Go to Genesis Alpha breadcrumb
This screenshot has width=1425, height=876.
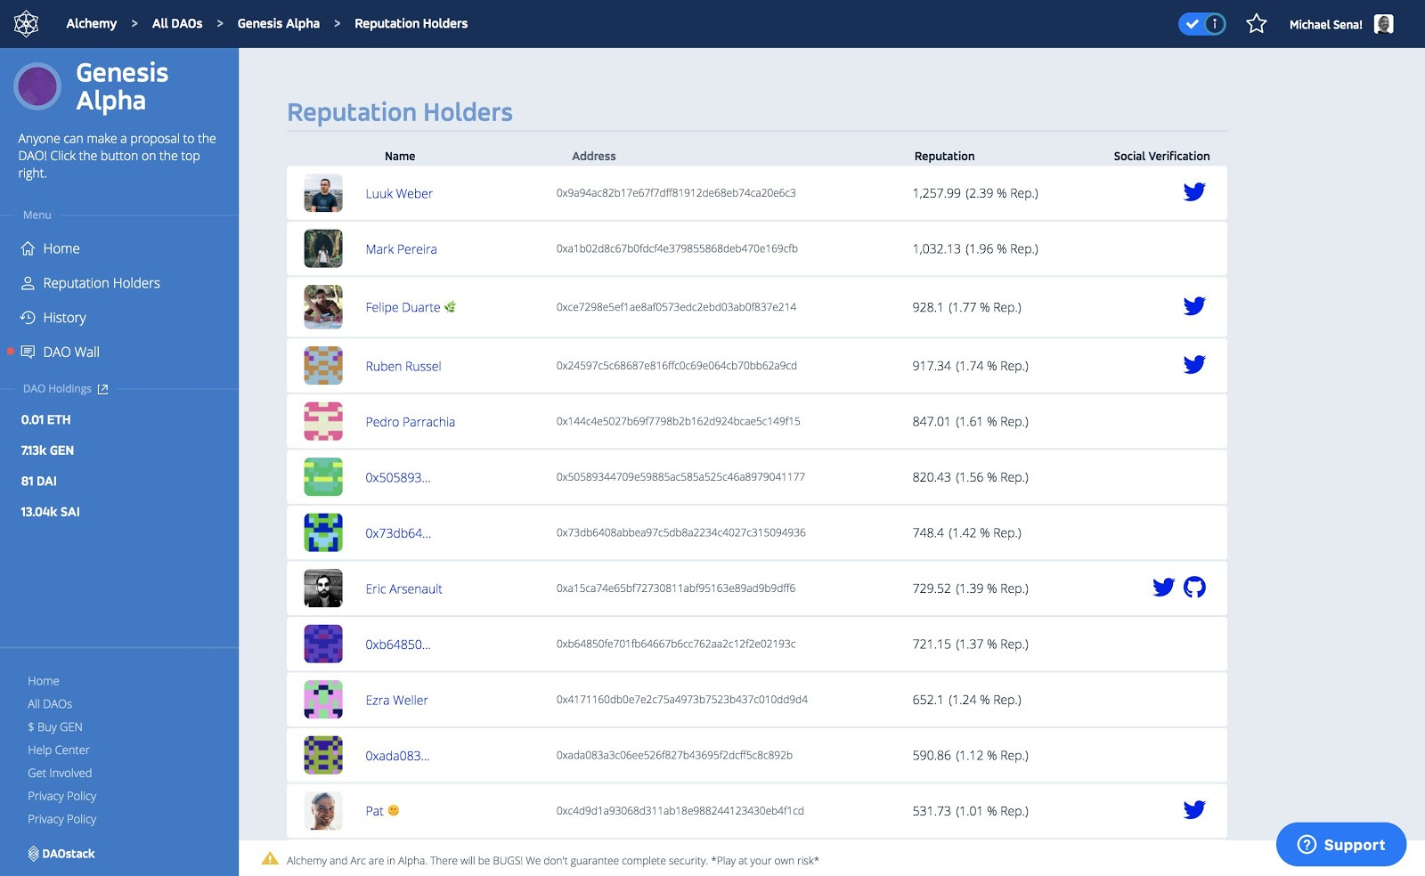click(x=279, y=23)
